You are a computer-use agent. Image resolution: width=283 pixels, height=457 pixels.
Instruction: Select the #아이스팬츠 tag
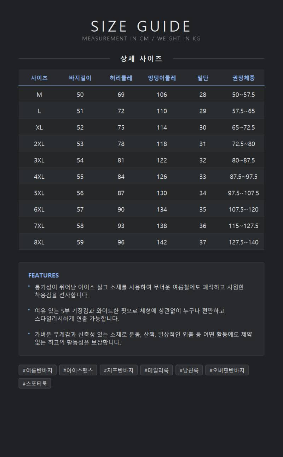pyautogui.click(x=78, y=370)
